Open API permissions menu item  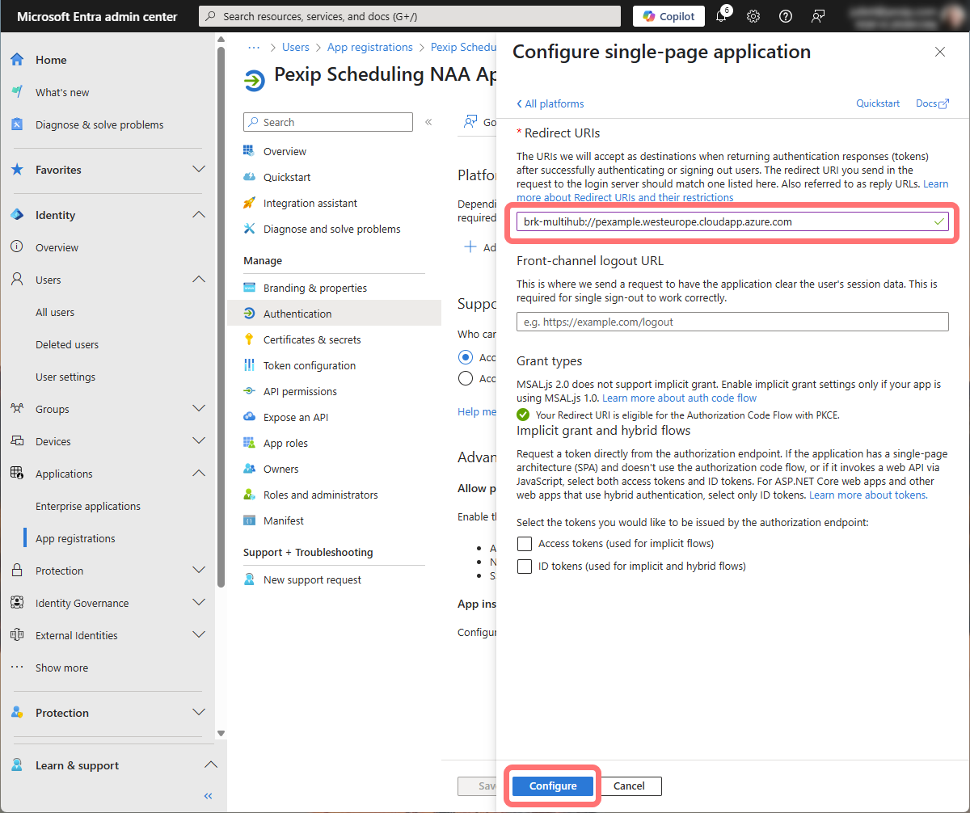tap(300, 391)
